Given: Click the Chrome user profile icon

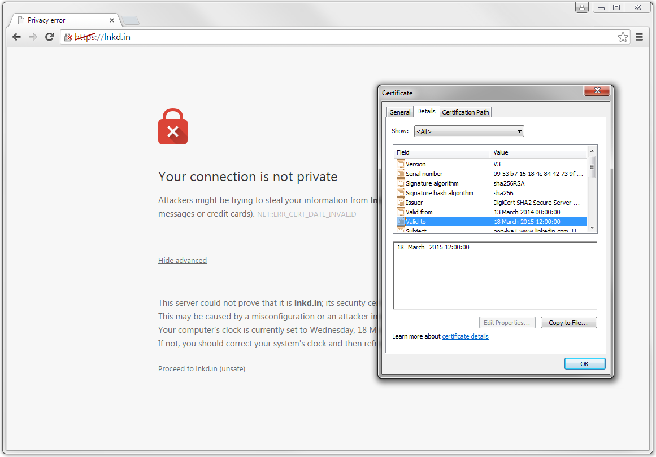Looking at the screenshot, I should tap(582, 7).
